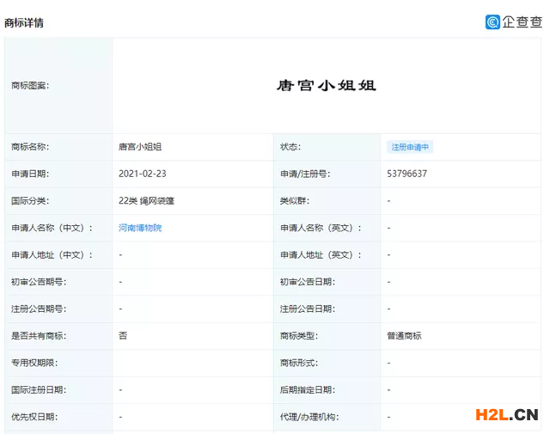Image resolution: width=550 pixels, height=434 pixels.
Task: Click the 申请/注册号 label
Action: point(305,174)
